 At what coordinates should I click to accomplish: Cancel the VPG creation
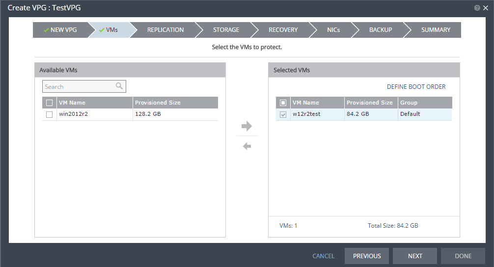coord(323,256)
